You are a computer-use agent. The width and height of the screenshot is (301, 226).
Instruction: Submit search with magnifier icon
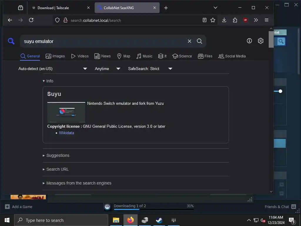point(200,41)
